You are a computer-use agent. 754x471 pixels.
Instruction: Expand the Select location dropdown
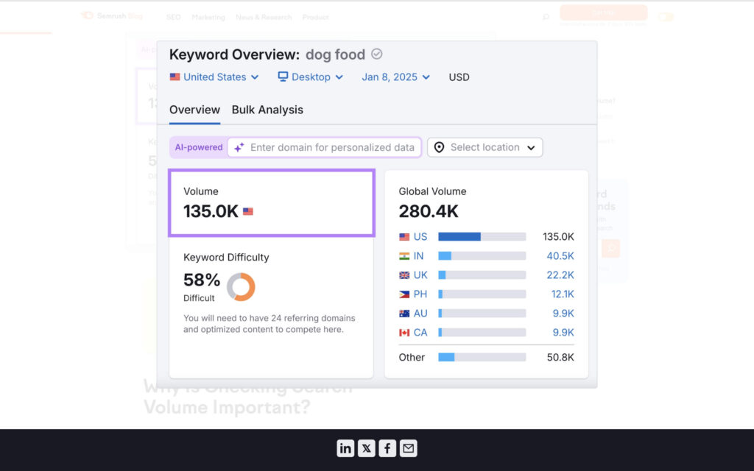pyautogui.click(x=485, y=147)
